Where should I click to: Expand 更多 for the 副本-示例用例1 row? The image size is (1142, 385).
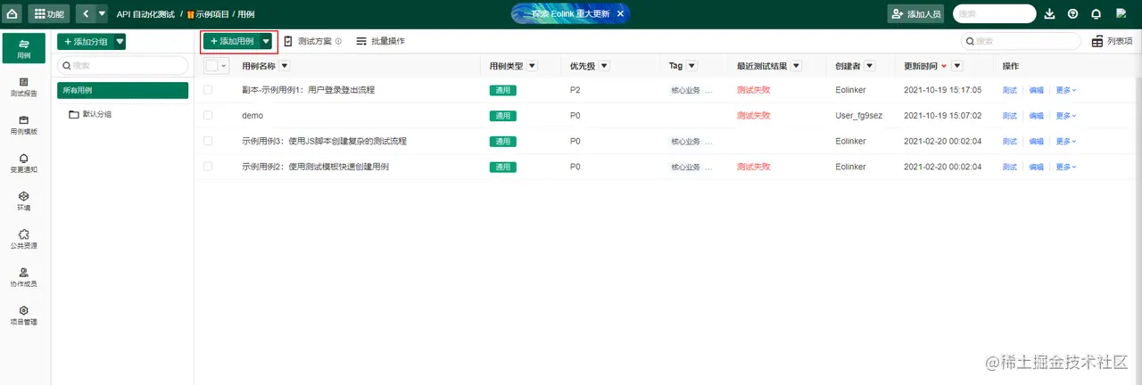(1066, 90)
